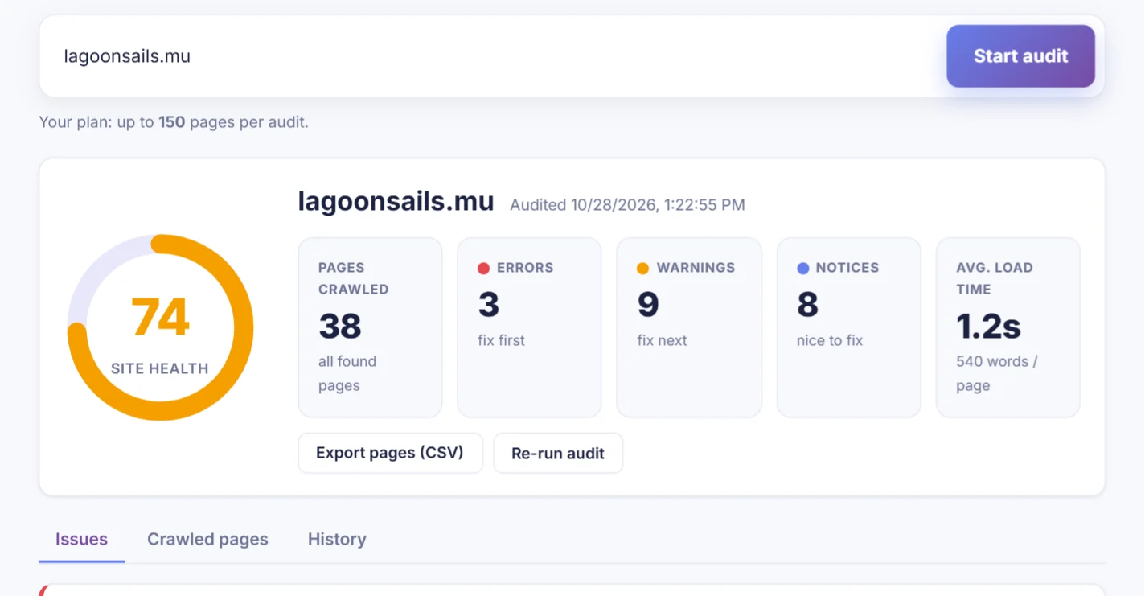Click the red Errors dot icon
The height and width of the screenshot is (596, 1145).
[483, 269]
